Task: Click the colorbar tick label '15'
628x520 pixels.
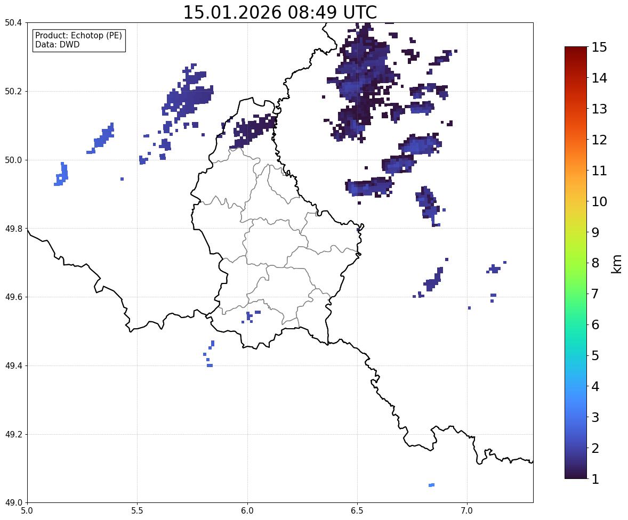Action: 599,47
